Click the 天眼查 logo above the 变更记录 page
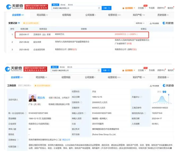182x157 pixels. coord(15,7)
